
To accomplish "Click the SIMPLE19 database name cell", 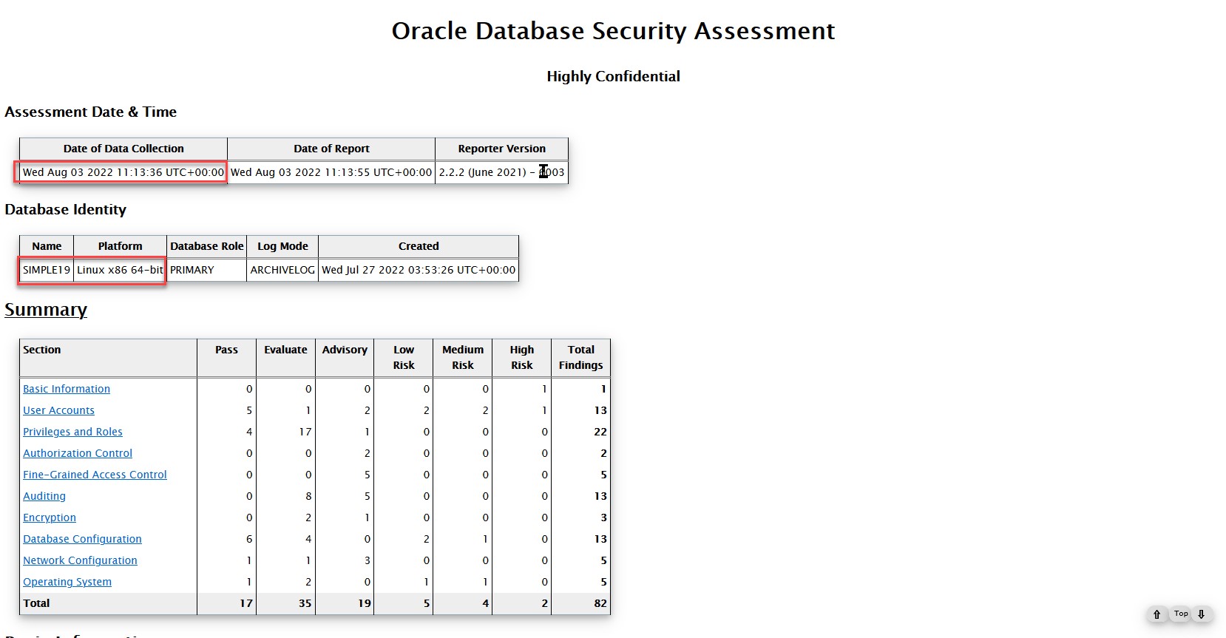I will coord(47,270).
